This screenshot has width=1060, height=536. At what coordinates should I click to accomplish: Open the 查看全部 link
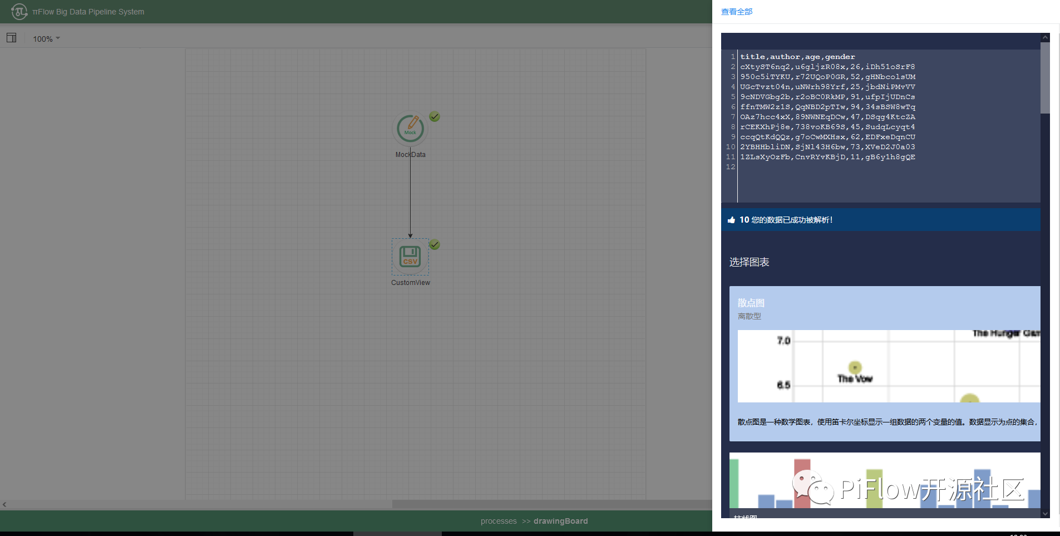(736, 12)
